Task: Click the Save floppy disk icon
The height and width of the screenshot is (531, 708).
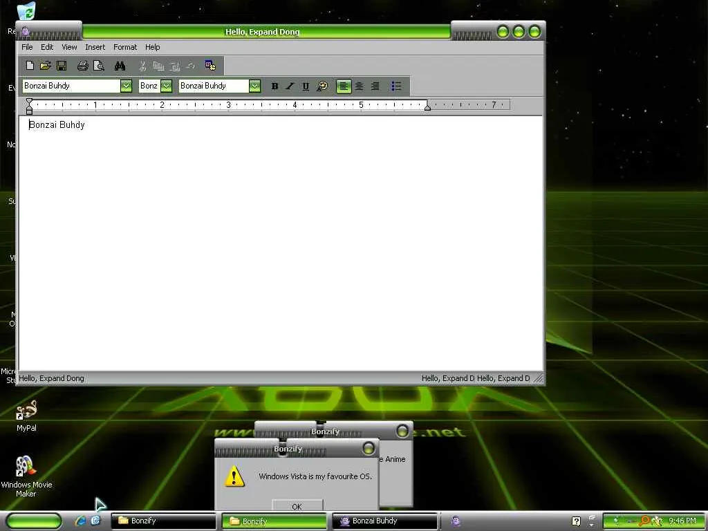Action: tap(62, 66)
